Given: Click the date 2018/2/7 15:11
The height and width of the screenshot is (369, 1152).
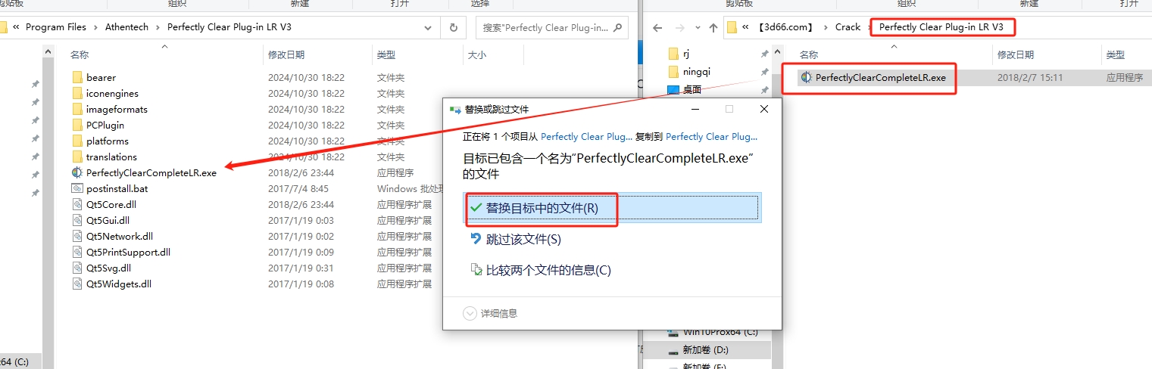Looking at the screenshot, I should click(1030, 77).
